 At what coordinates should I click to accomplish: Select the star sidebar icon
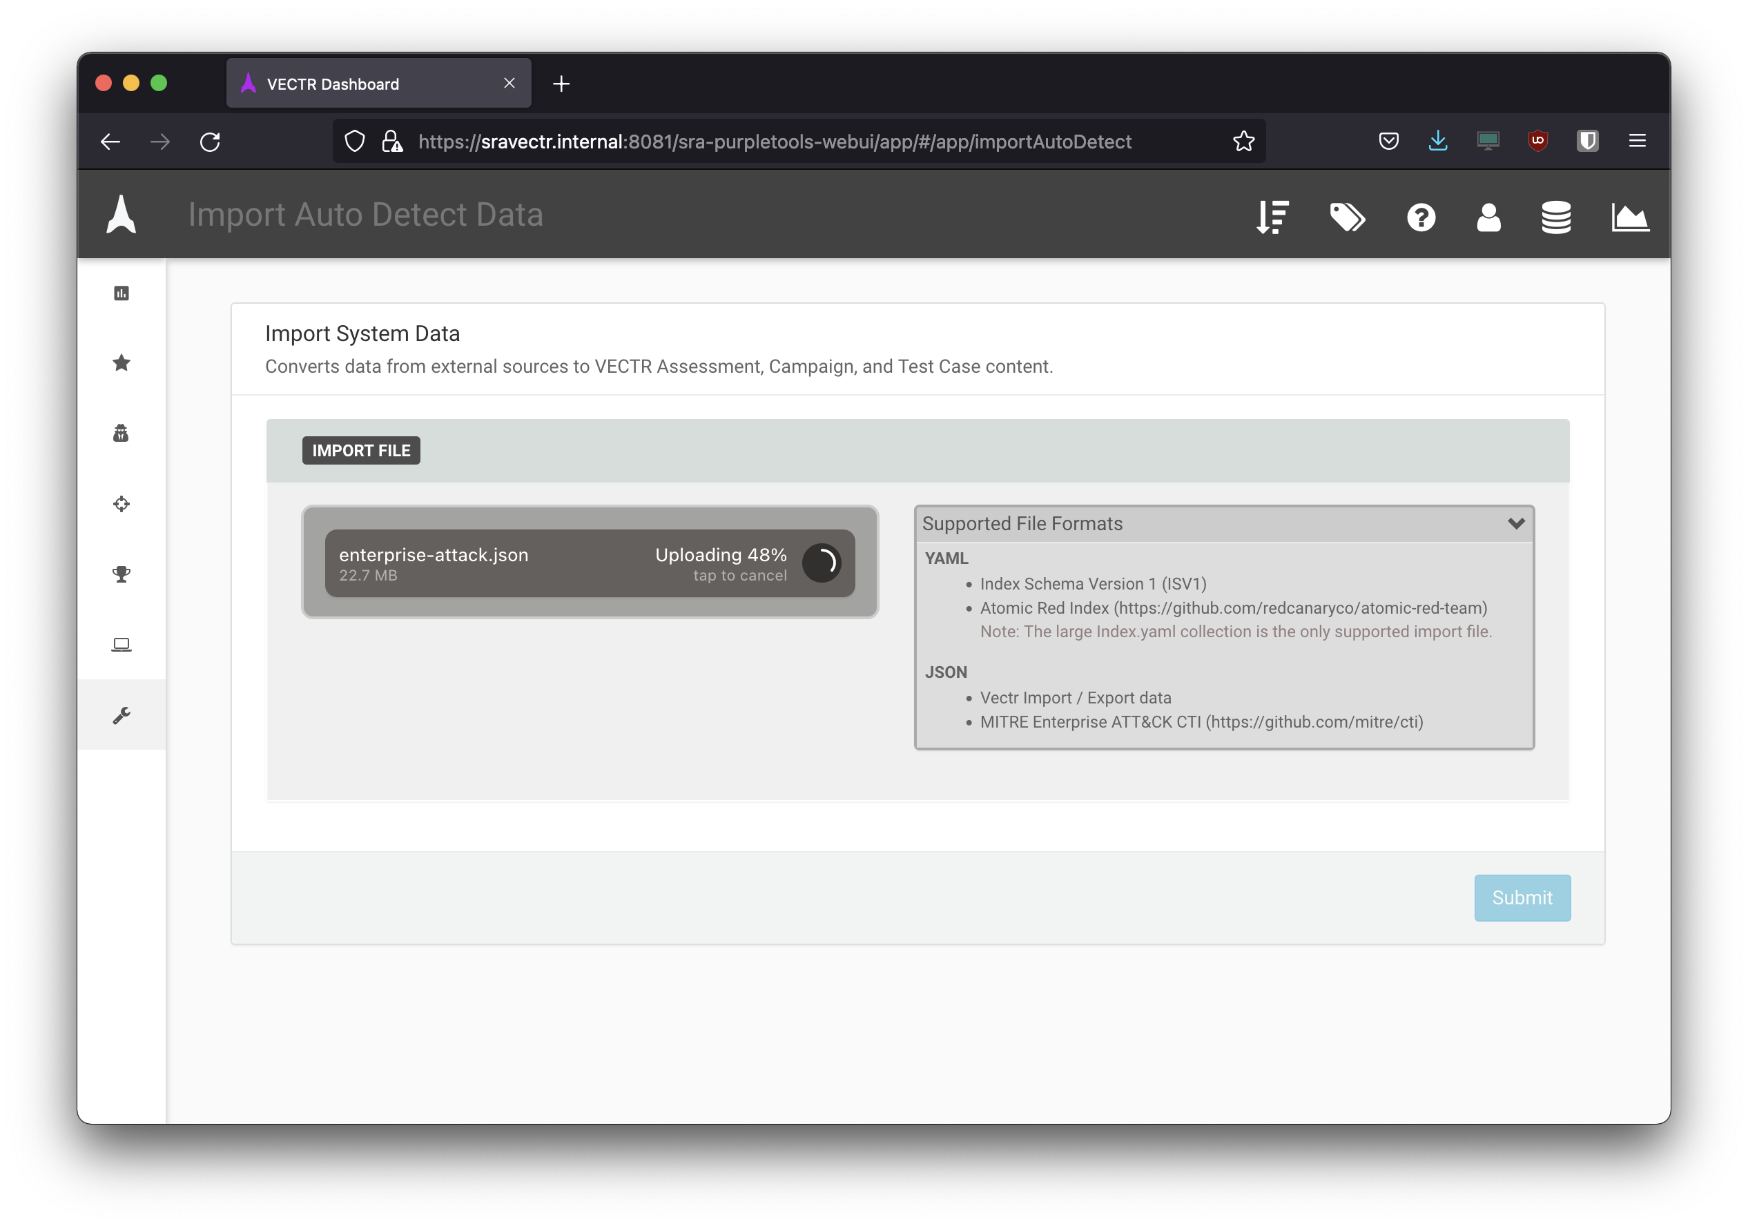[121, 362]
